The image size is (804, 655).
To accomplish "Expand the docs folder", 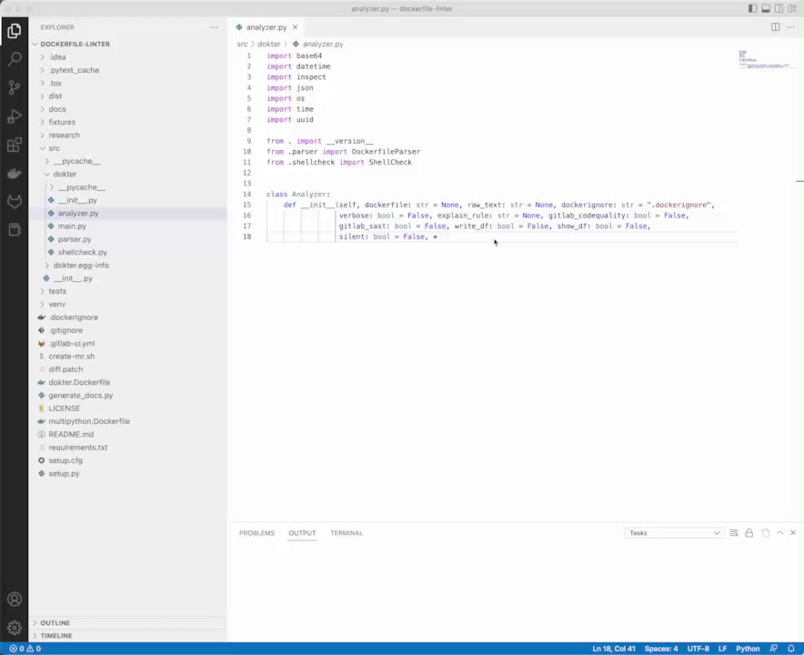I will 57,109.
